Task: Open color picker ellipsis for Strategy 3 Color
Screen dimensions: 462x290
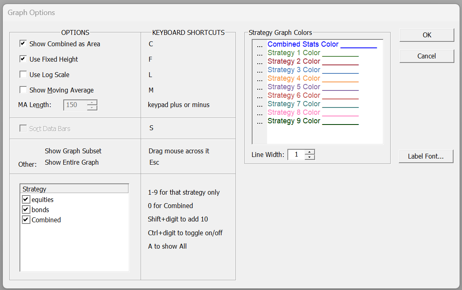Action: click(x=260, y=71)
